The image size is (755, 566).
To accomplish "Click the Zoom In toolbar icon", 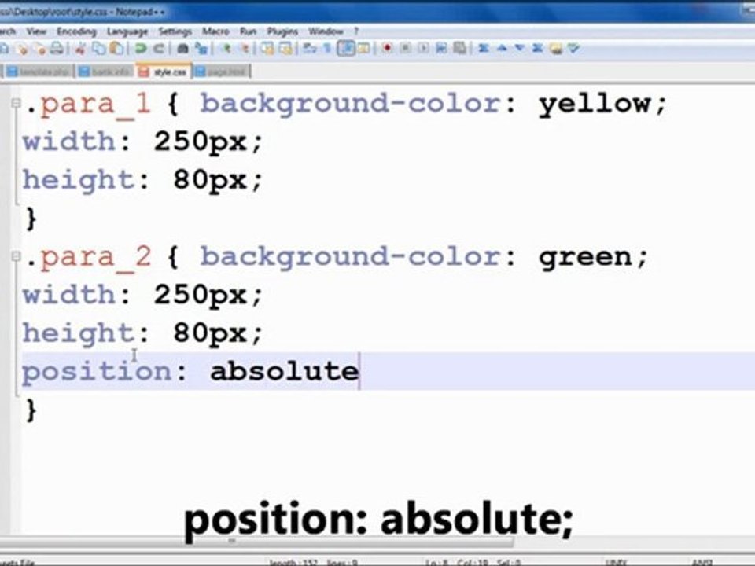I will [x=226, y=48].
